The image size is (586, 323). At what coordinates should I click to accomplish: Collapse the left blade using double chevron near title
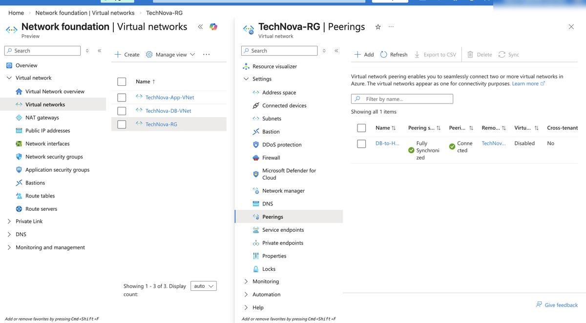(200, 27)
